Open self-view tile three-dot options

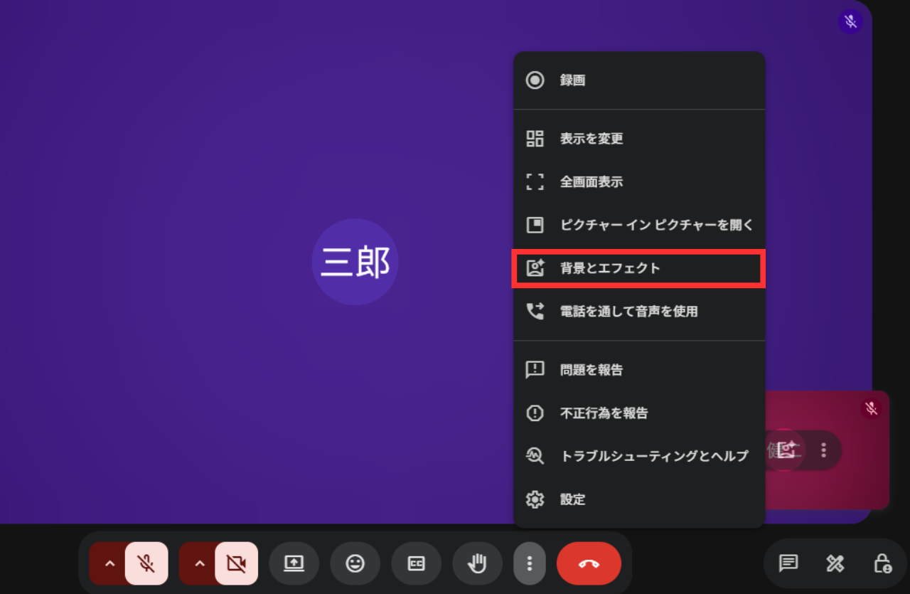tap(823, 450)
